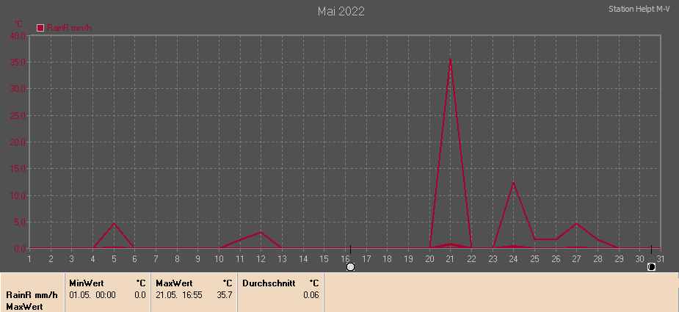
Task: Click the 35.7 peak on day 21
Action: tap(451, 59)
